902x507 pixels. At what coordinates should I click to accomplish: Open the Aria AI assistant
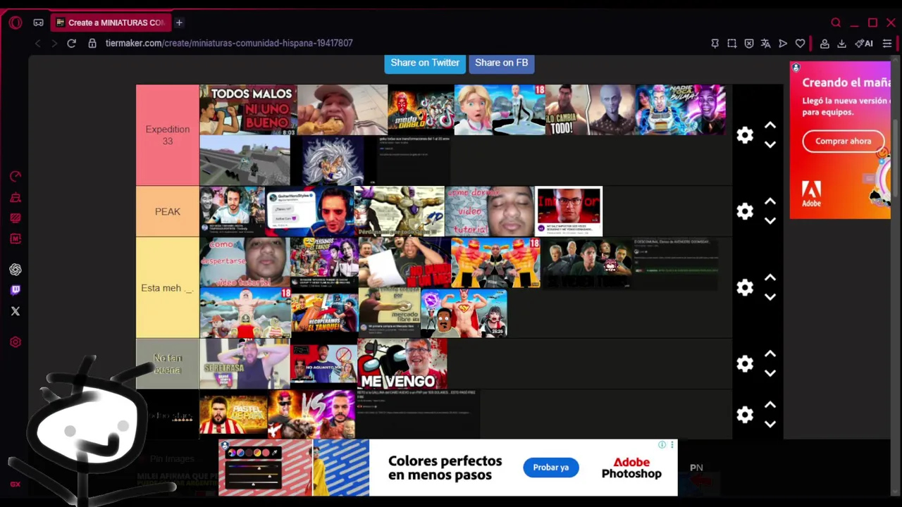(x=864, y=43)
